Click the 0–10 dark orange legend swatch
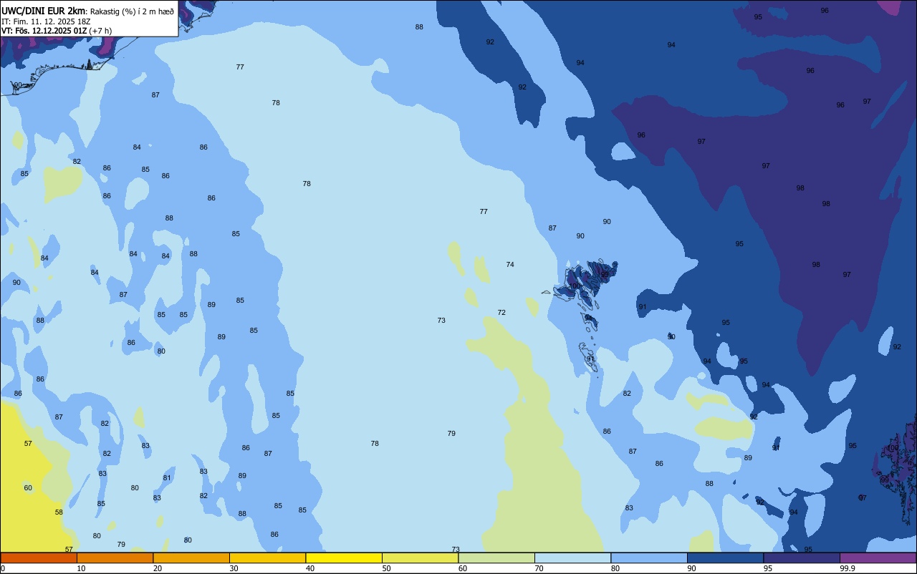Image resolution: width=917 pixels, height=574 pixels. point(39,558)
